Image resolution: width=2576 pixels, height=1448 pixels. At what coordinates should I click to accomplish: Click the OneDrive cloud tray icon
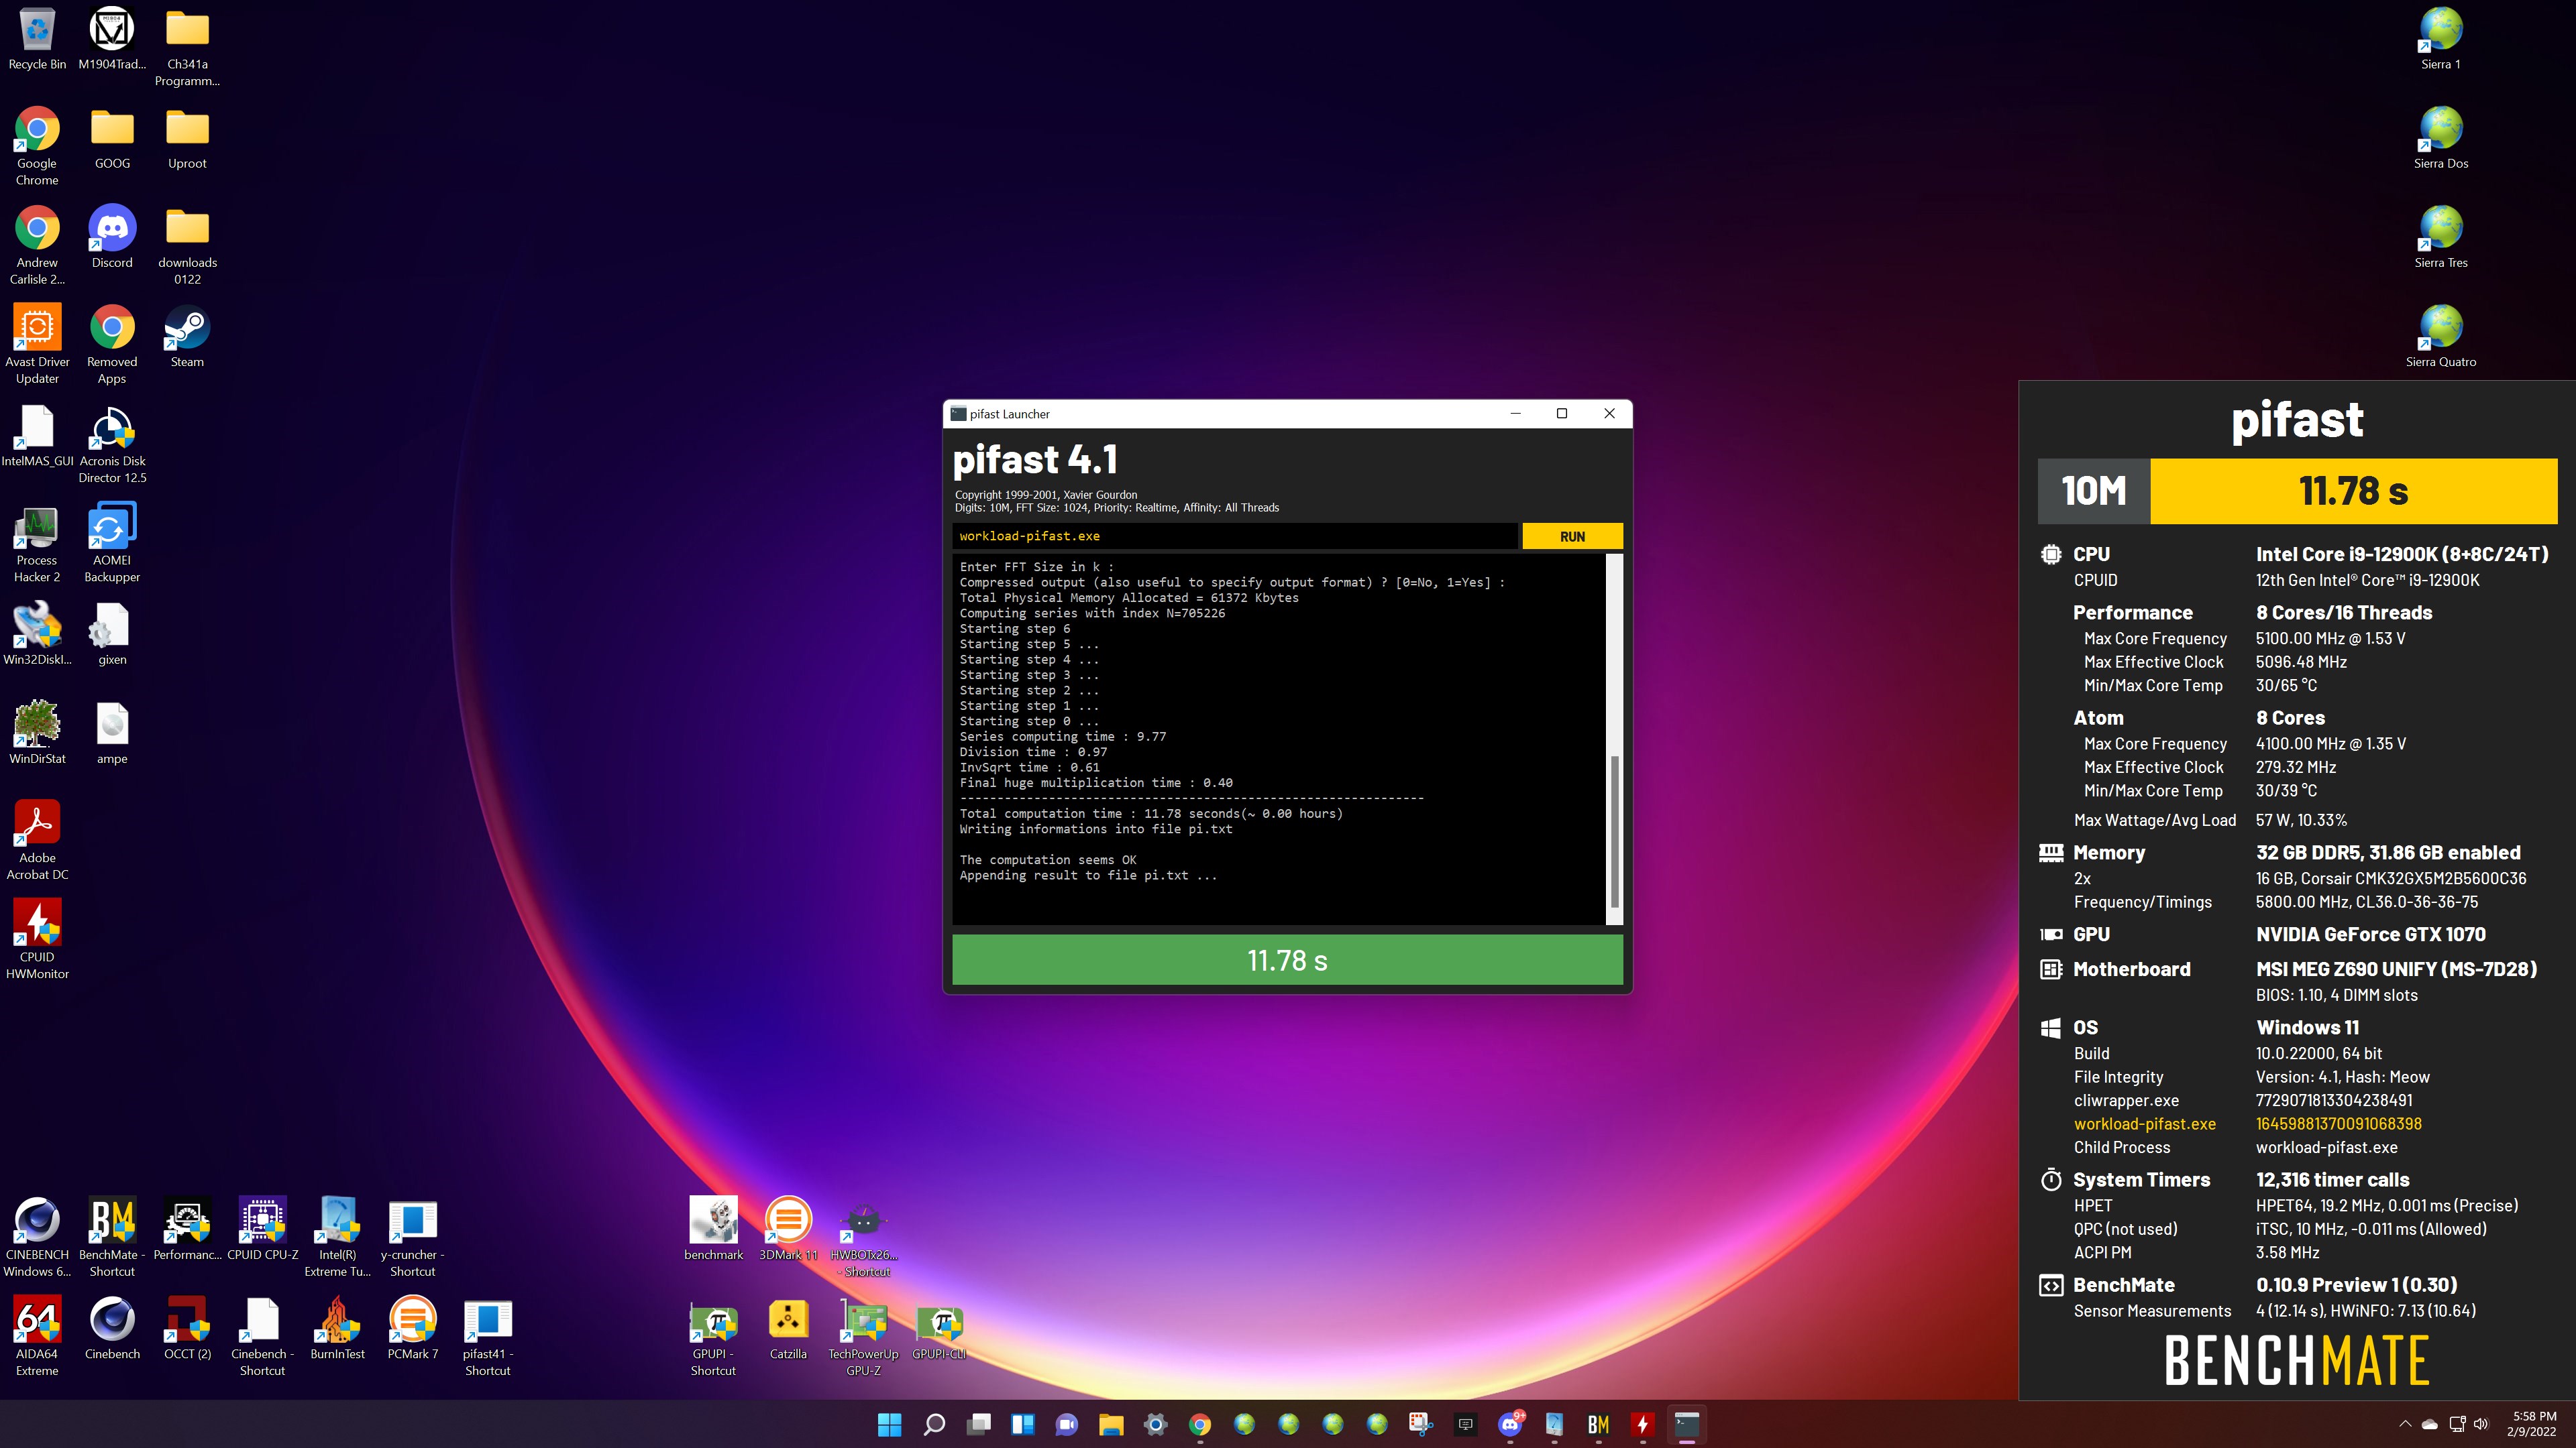coord(2430,1424)
